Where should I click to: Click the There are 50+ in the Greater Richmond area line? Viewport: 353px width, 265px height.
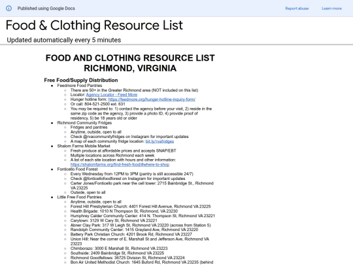coord(134,90)
